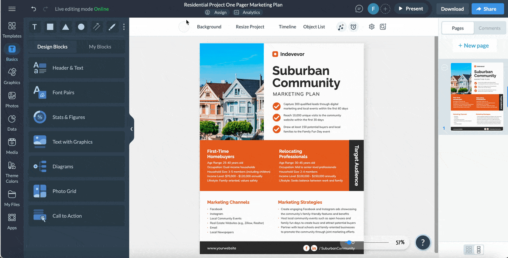Add a New page

pyautogui.click(x=474, y=46)
